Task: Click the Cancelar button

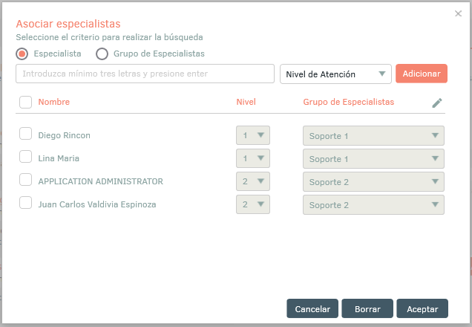Action: pyautogui.click(x=312, y=308)
